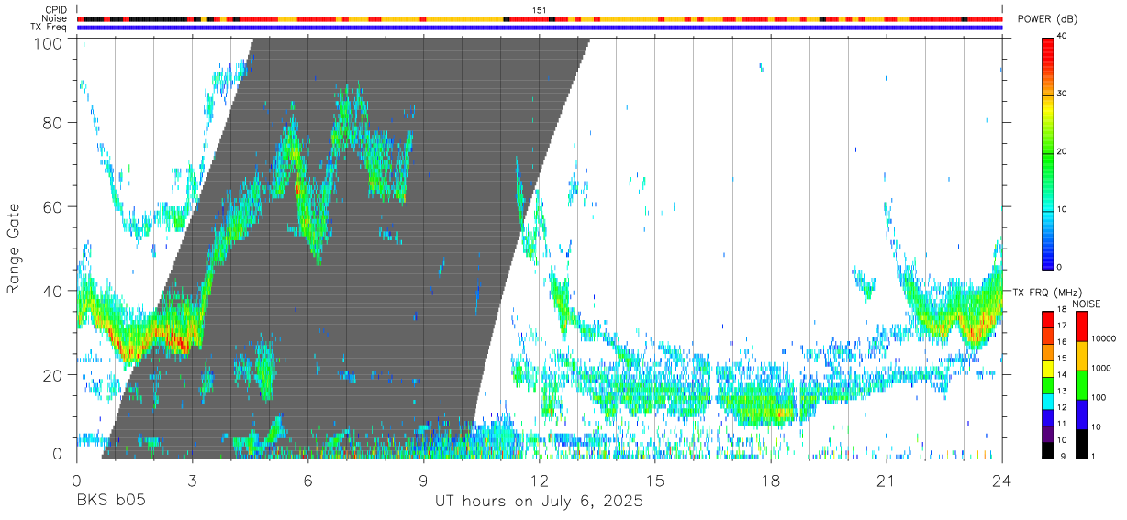Click the 12 tick on the UT hours axis
This screenshot has height=520, width=1127.
click(x=540, y=480)
